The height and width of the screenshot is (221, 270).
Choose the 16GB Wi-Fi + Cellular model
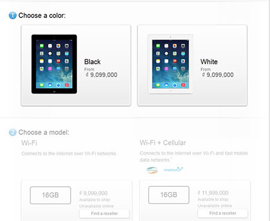(169, 195)
